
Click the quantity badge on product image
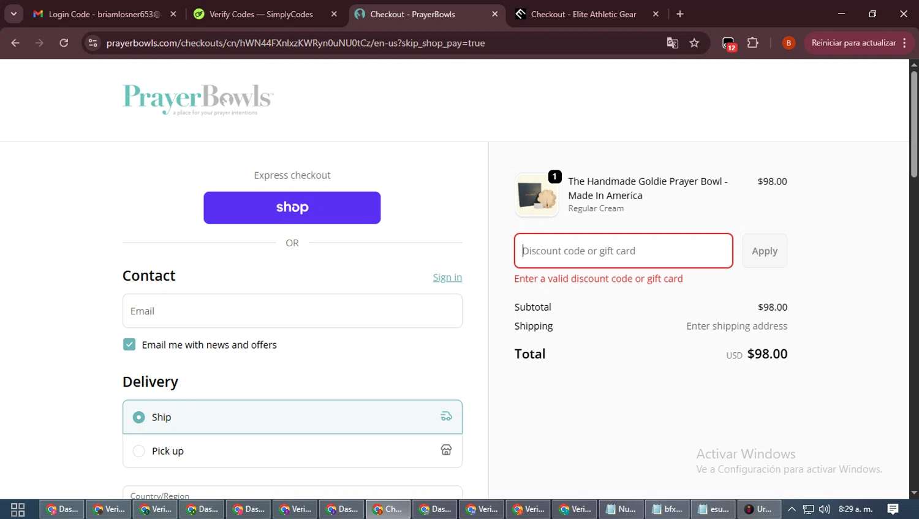(554, 176)
